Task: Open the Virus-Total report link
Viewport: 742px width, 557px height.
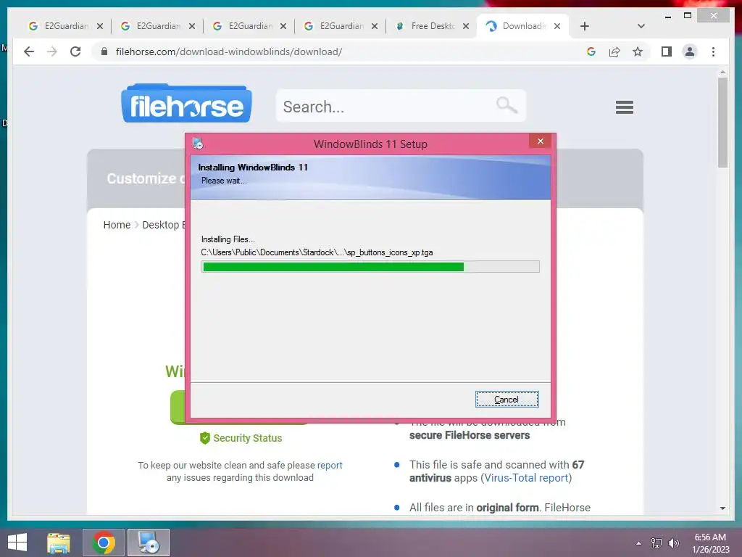Action: [526, 478]
